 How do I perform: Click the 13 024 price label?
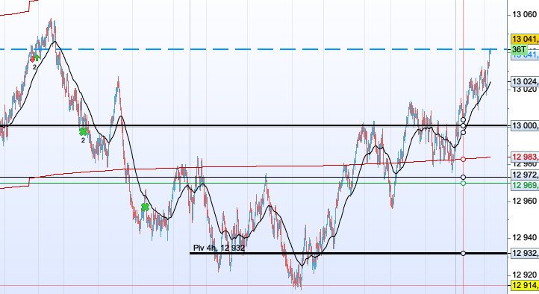[525, 81]
